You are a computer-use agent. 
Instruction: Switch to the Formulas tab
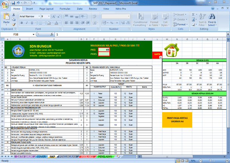click(x=65, y=9)
